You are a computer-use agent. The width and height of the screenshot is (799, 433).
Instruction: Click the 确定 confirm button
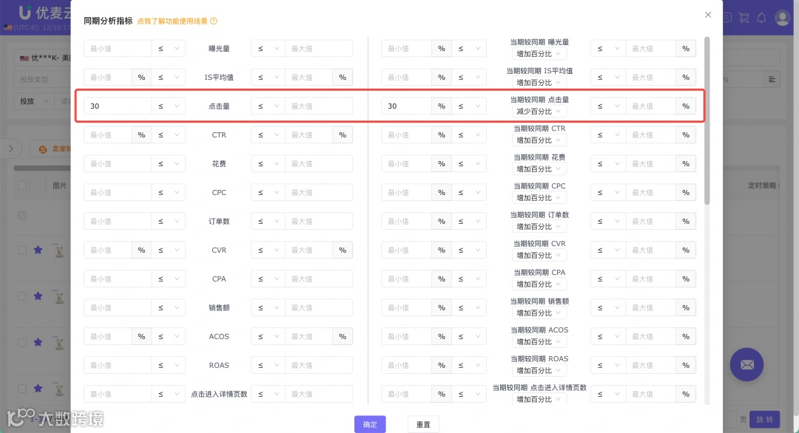[370, 424]
